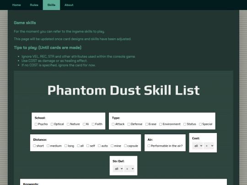Open the Cost value 'all' dropdown

198,146
